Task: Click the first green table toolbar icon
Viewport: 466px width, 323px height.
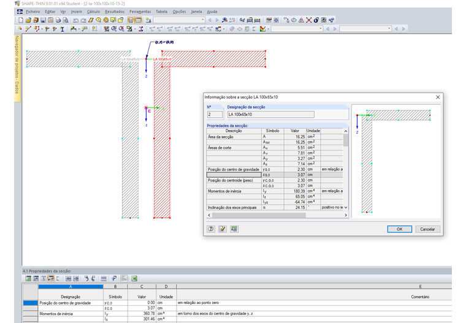Action: [28, 278]
